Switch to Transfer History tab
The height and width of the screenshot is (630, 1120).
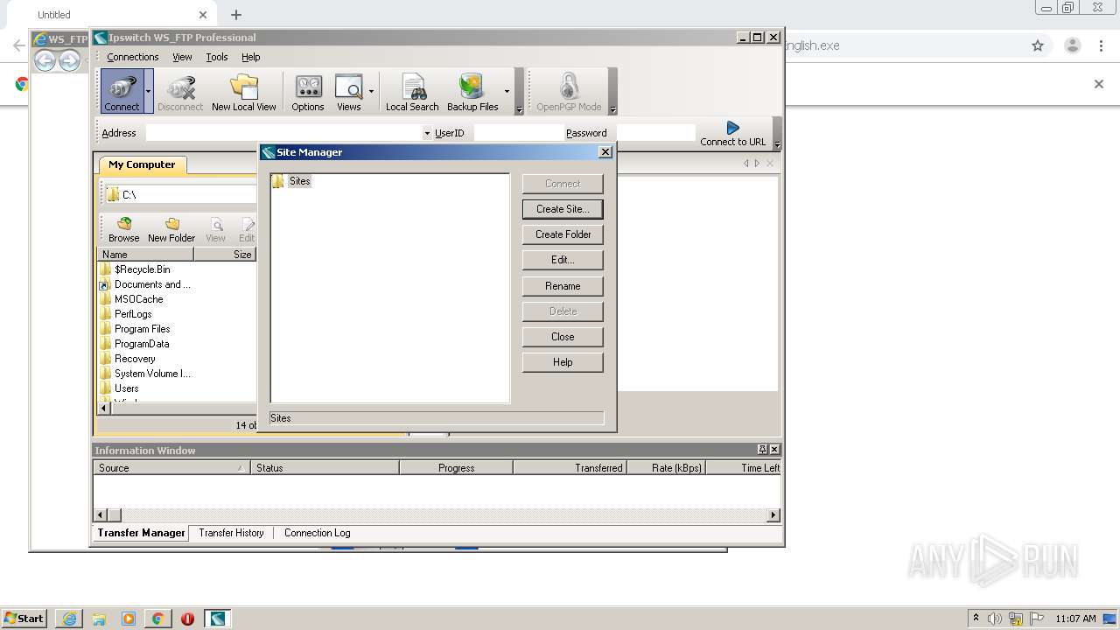pyautogui.click(x=231, y=533)
